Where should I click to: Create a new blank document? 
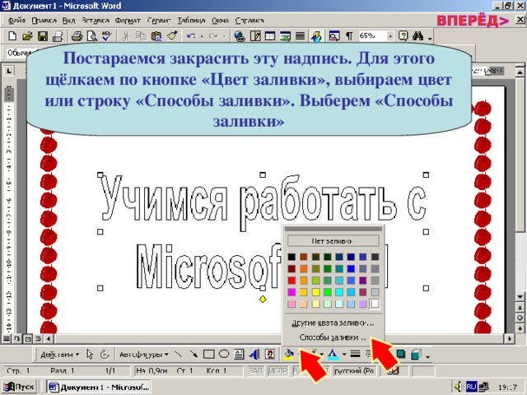[x=12, y=35]
